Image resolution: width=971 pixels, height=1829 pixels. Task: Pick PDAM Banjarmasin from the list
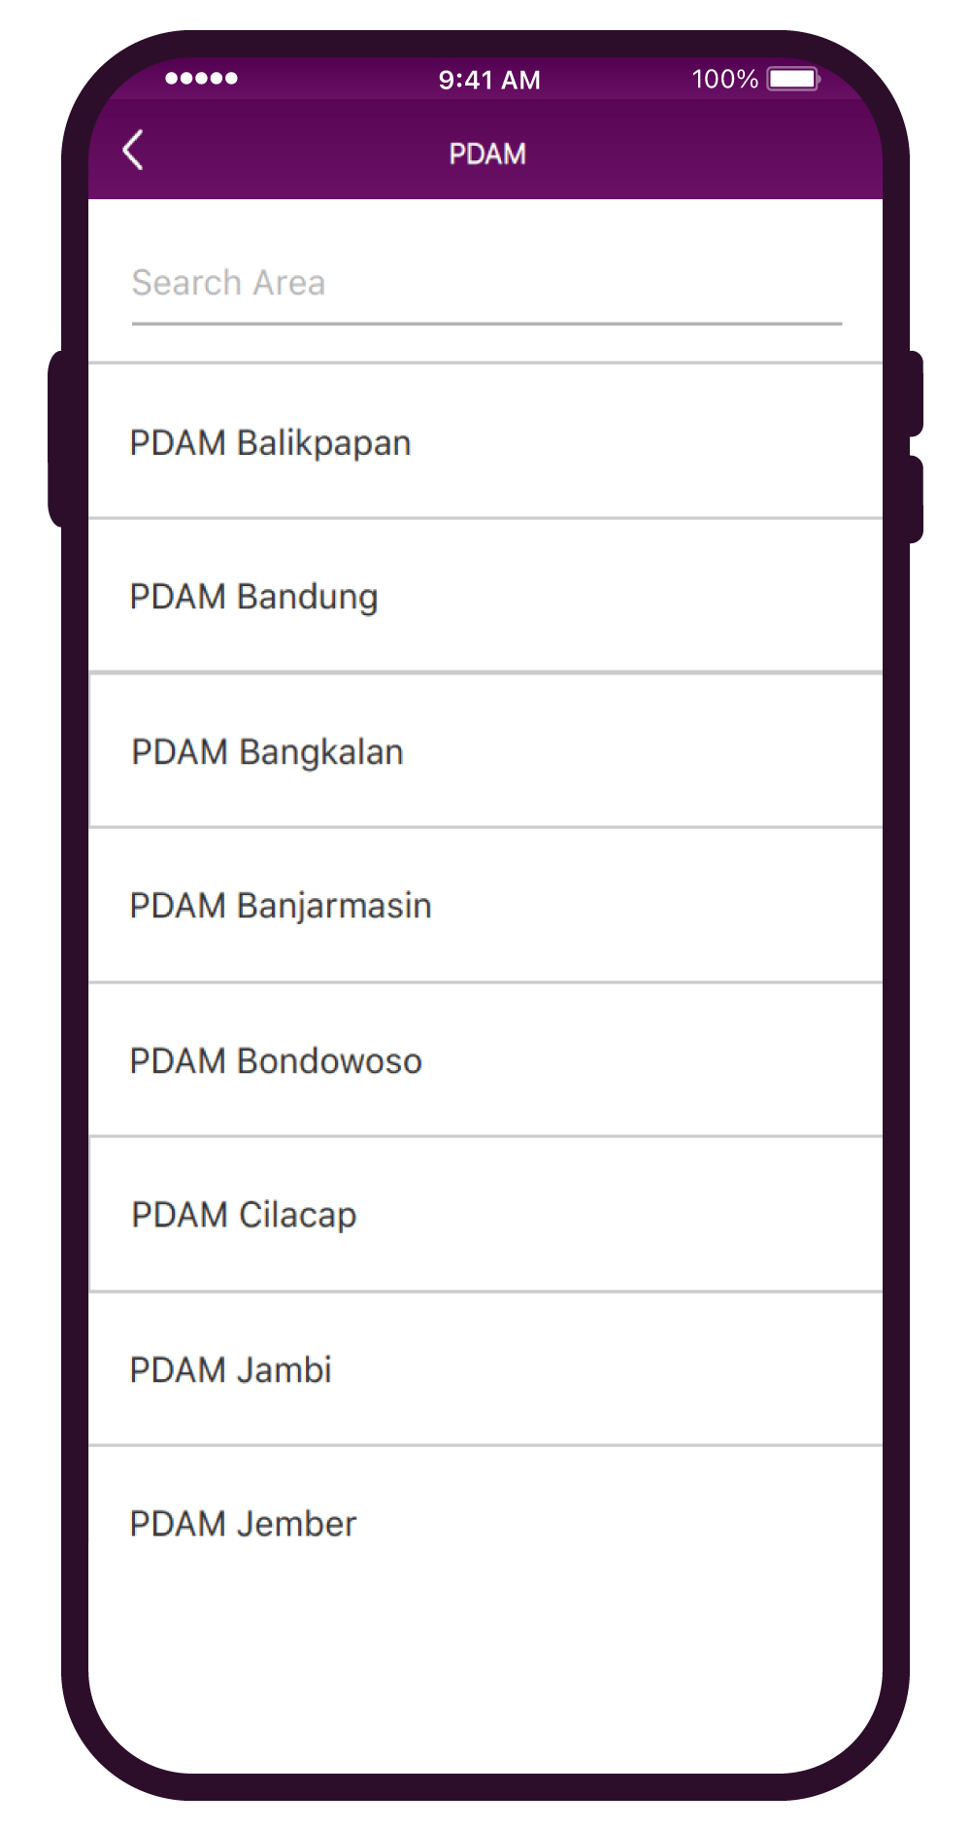click(485, 905)
